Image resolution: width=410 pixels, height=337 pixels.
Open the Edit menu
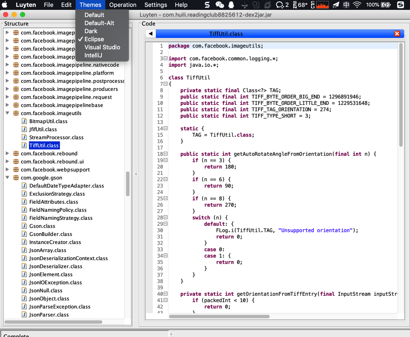(66, 5)
